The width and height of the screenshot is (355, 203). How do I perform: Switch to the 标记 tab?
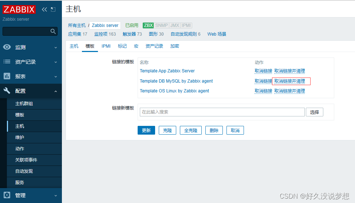[122, 46]
